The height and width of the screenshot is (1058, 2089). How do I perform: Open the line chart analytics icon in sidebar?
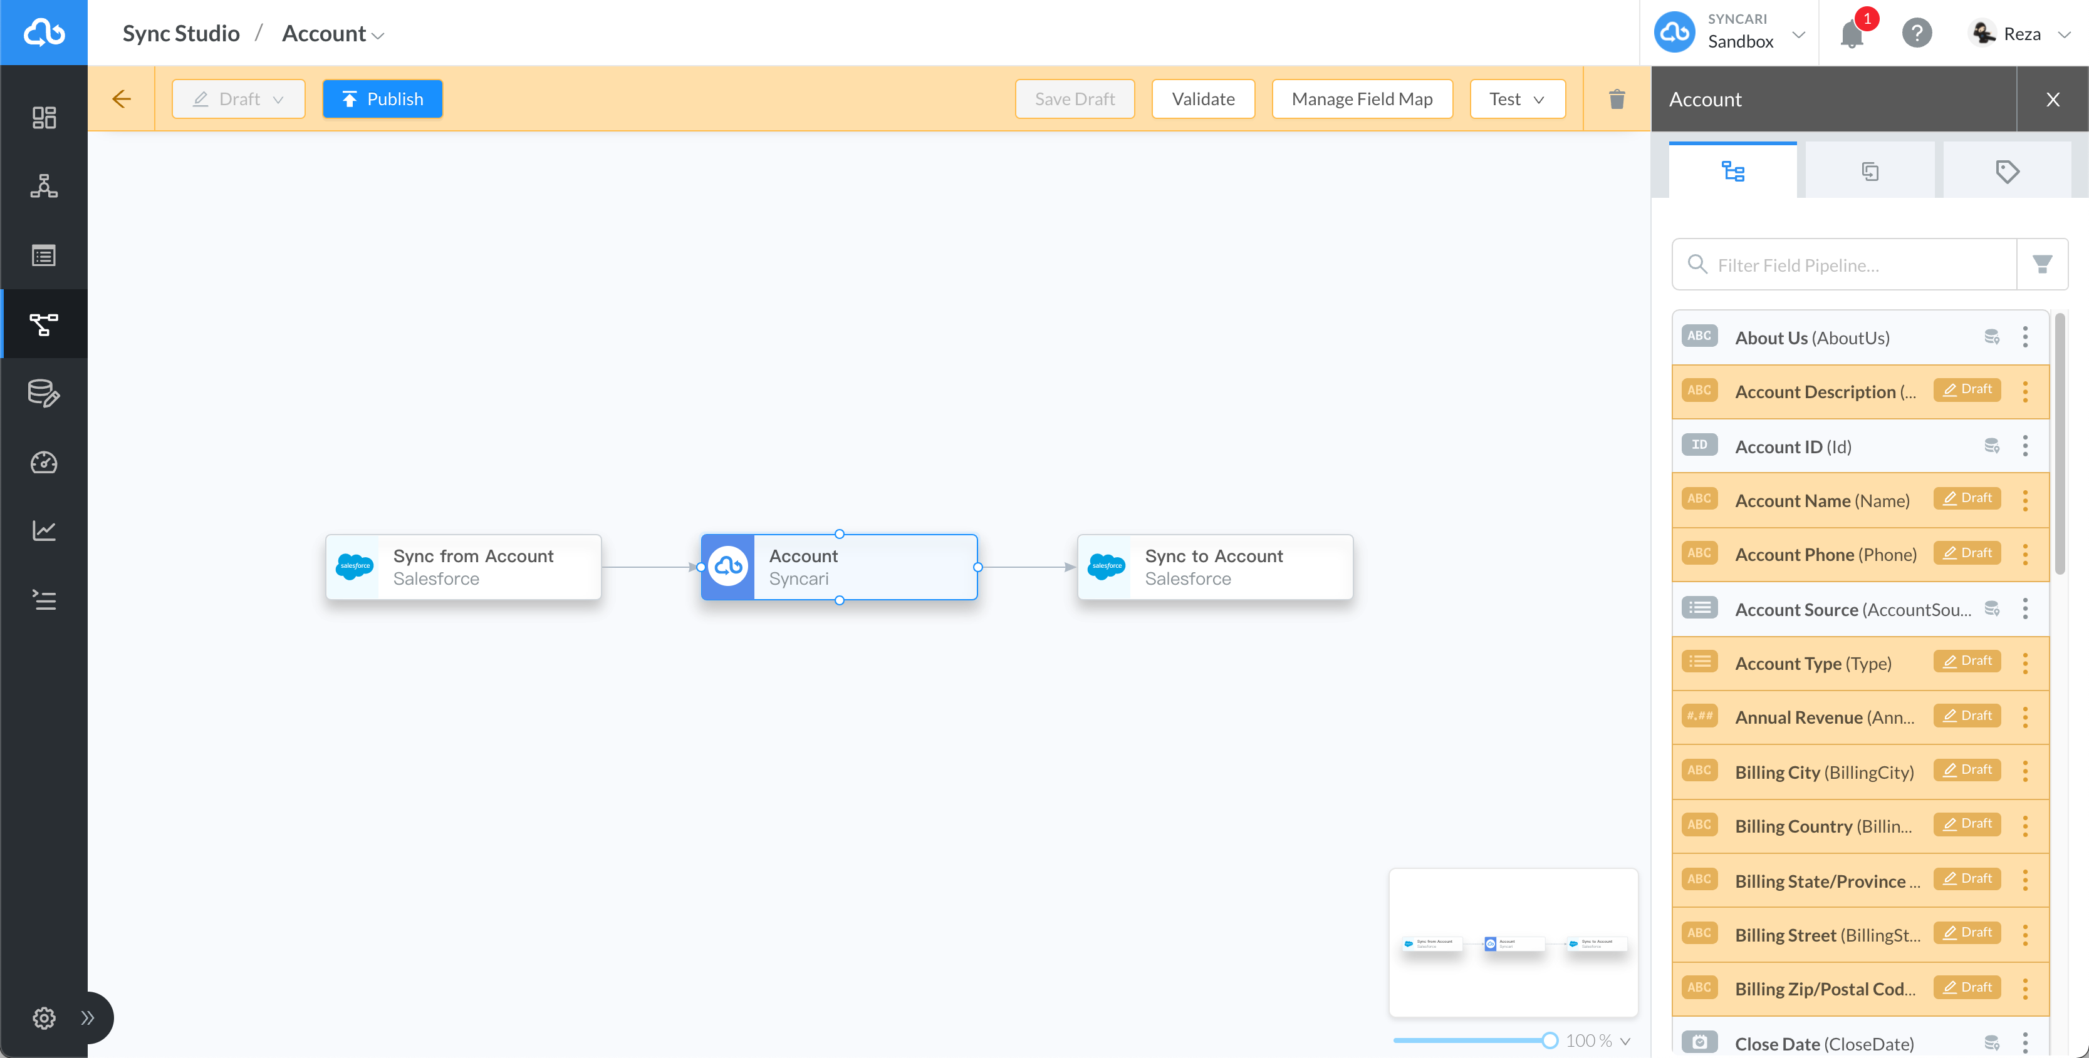click(44, 531)
